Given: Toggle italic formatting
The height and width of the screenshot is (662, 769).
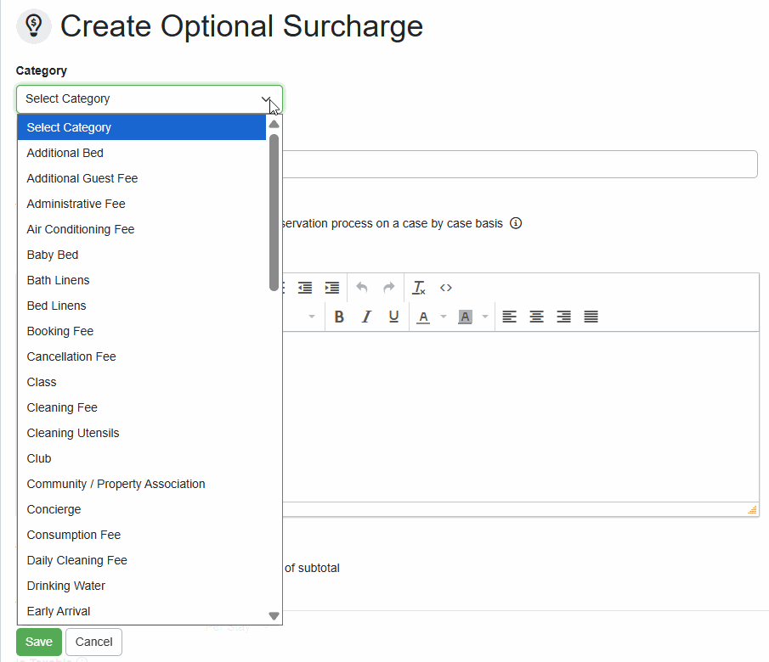Looking at the screenshot, I should [366, 317].
